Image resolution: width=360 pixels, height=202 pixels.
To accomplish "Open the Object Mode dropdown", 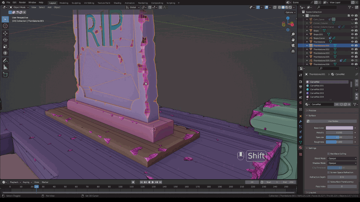I will click(x=19, y=7).
